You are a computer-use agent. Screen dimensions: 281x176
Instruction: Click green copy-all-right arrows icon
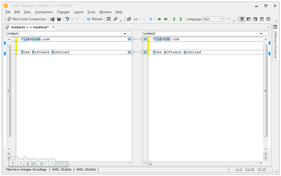[174, 19]
